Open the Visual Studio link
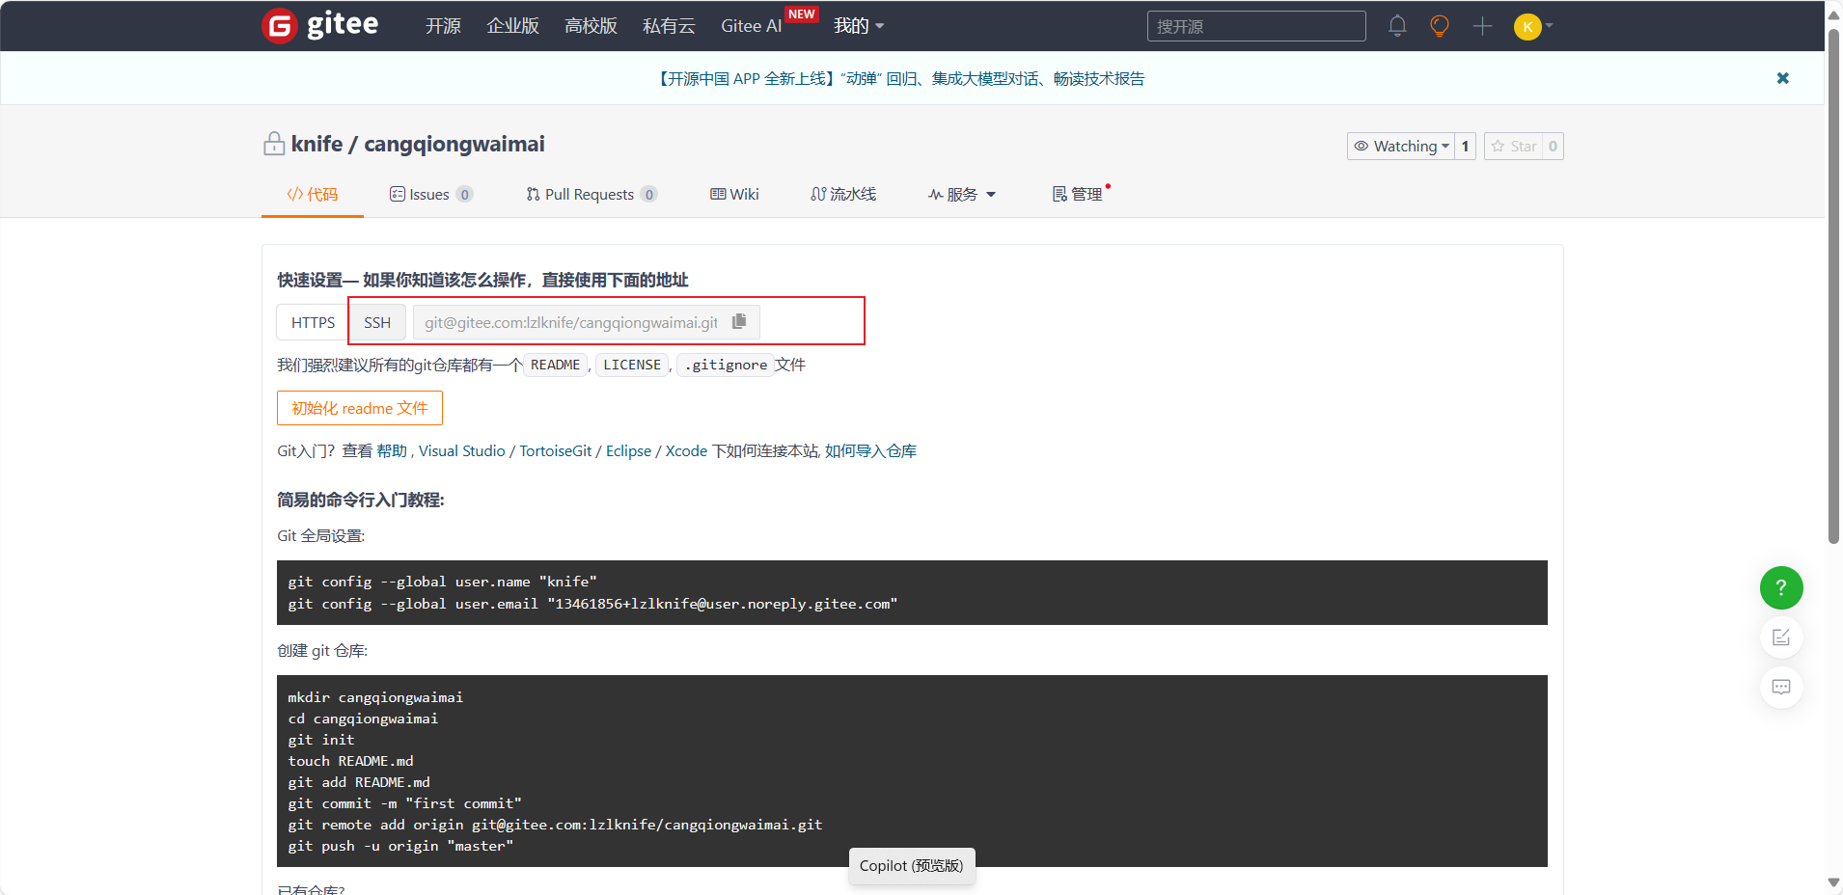The height and width of the screenshot is (895, 1843). [461, 450]
